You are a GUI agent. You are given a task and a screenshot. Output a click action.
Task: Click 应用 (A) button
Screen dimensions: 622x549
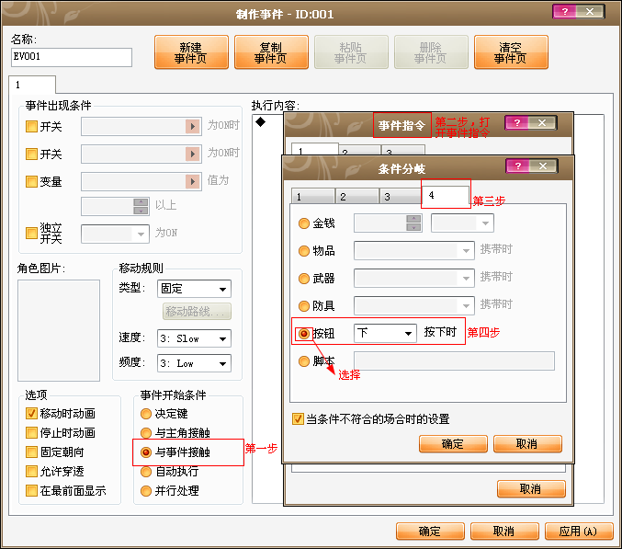tap(579, 532)
